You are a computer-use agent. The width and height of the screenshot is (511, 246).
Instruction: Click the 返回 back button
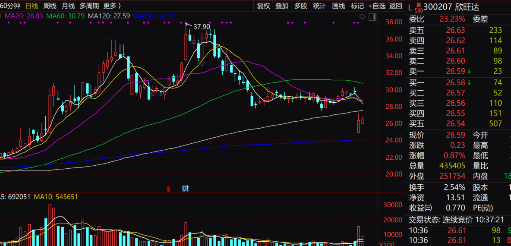coord(395,6)
